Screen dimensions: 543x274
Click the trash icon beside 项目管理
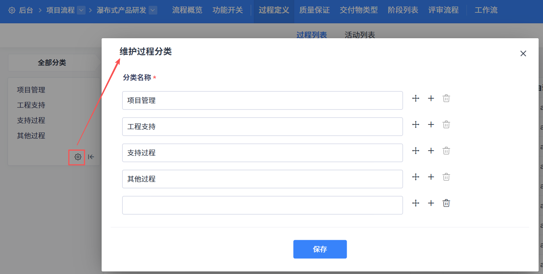click(446, 98)
